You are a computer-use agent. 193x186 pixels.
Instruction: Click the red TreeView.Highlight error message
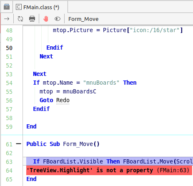click(109, 170)
